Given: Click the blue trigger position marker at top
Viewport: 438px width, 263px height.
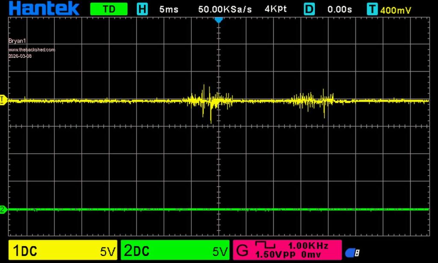Looking at the screenshot, I should pos(219,20).
